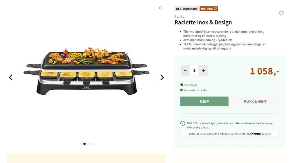This screenshot has height=163, width=297.
Task: Select the fourth image carousel dot
Action: pyautogui.click(x=92, y=144)
